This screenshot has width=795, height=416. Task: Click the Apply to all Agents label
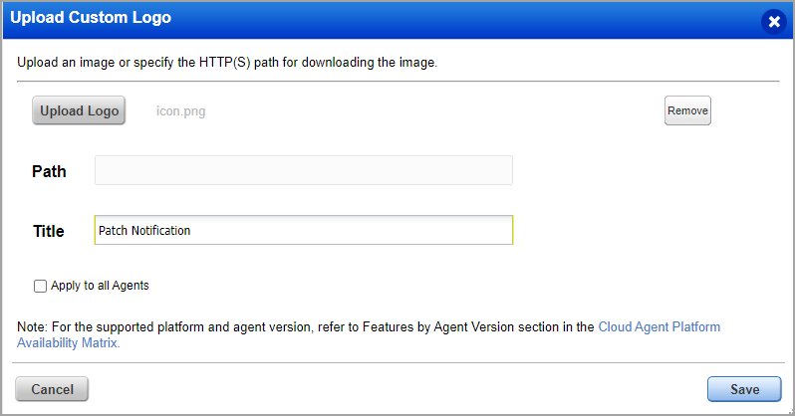[x=100, y=287]
